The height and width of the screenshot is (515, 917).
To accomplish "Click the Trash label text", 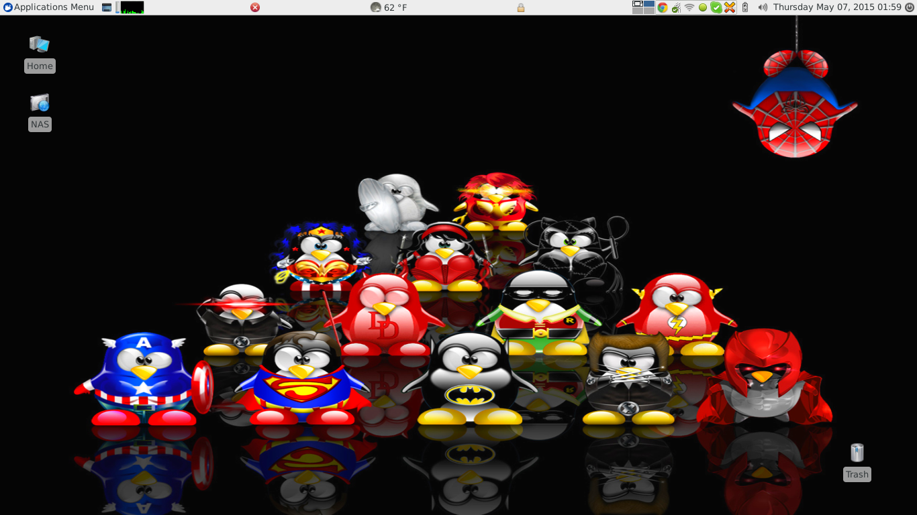I will (857, 474).
